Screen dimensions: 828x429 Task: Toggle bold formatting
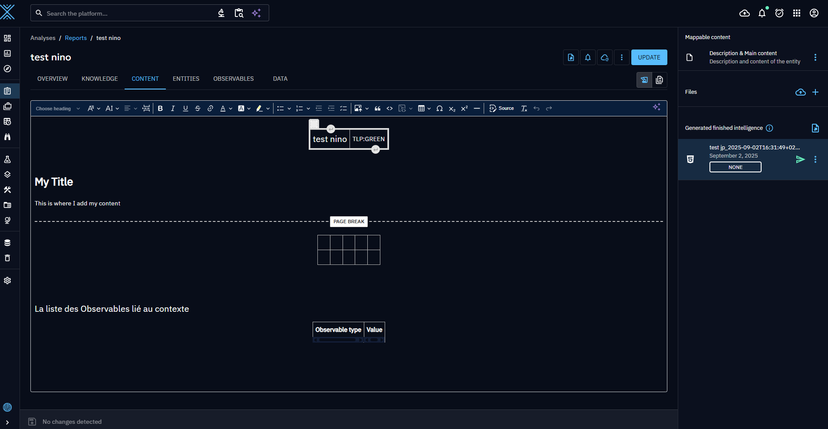160,109
